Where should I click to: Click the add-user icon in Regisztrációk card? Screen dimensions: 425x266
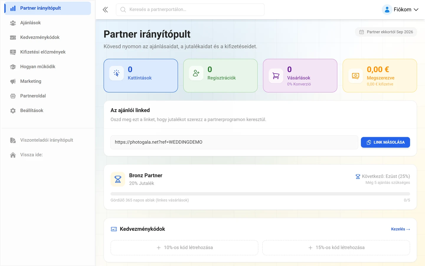point(196,73)
